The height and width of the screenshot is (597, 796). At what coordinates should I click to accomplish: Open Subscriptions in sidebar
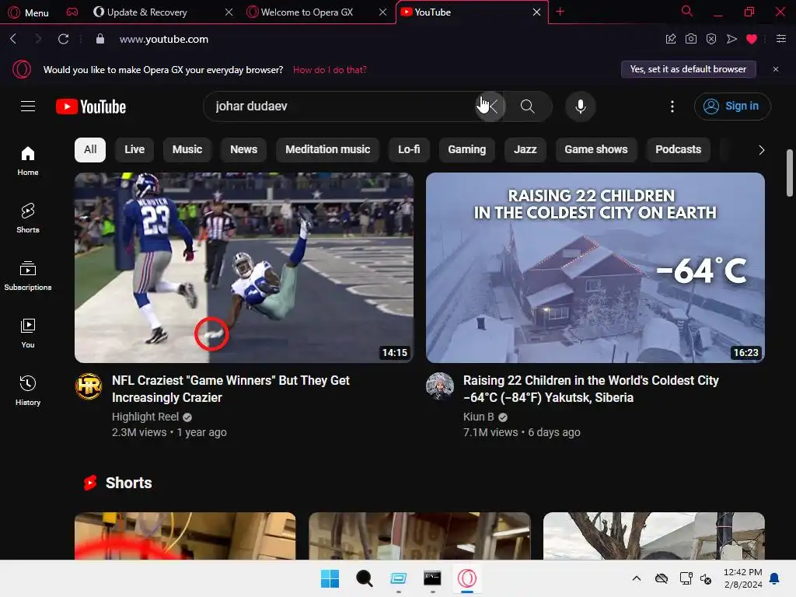(x=28, y=276)
